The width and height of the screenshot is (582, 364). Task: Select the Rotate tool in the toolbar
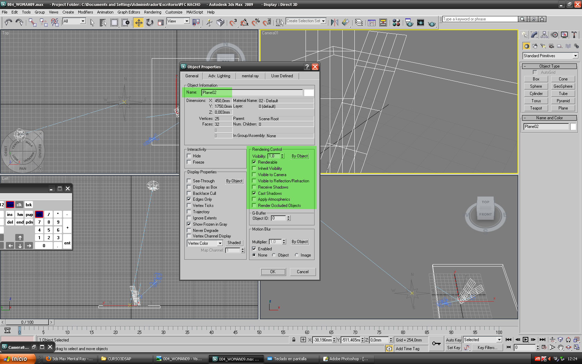pos(150,23)
